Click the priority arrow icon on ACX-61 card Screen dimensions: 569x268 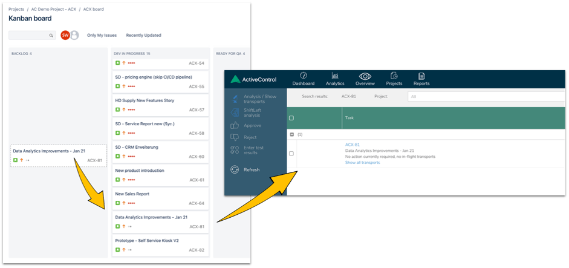click(x=124, y=180)
